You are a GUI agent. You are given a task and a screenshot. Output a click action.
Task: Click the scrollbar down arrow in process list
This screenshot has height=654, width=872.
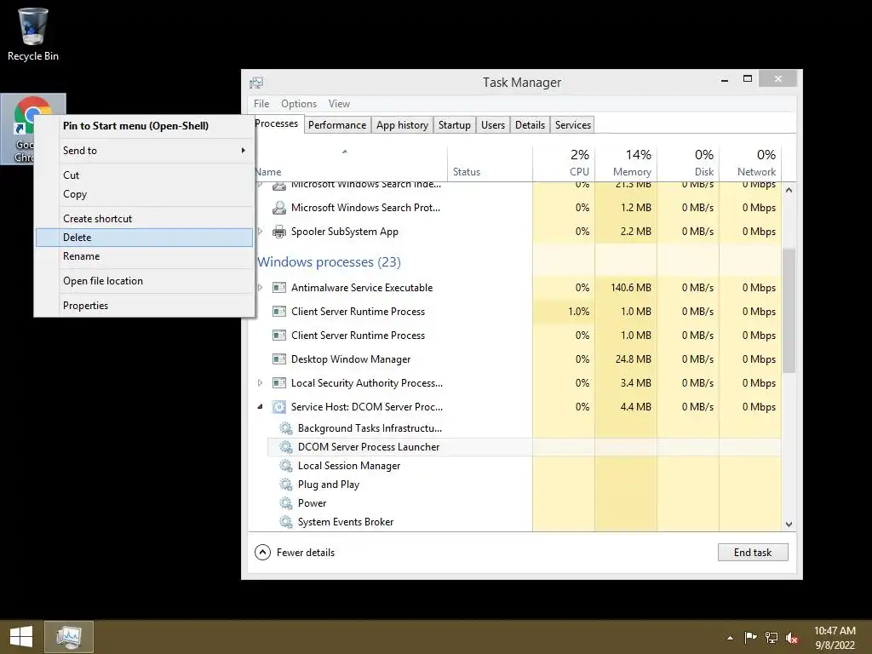pyautogui.click(x=789, y=524)
